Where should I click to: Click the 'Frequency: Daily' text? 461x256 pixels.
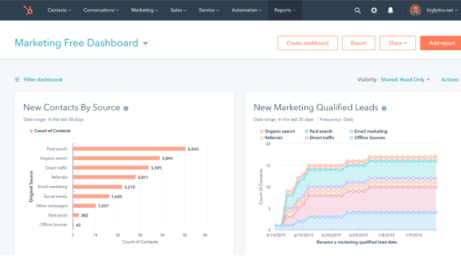336,120
